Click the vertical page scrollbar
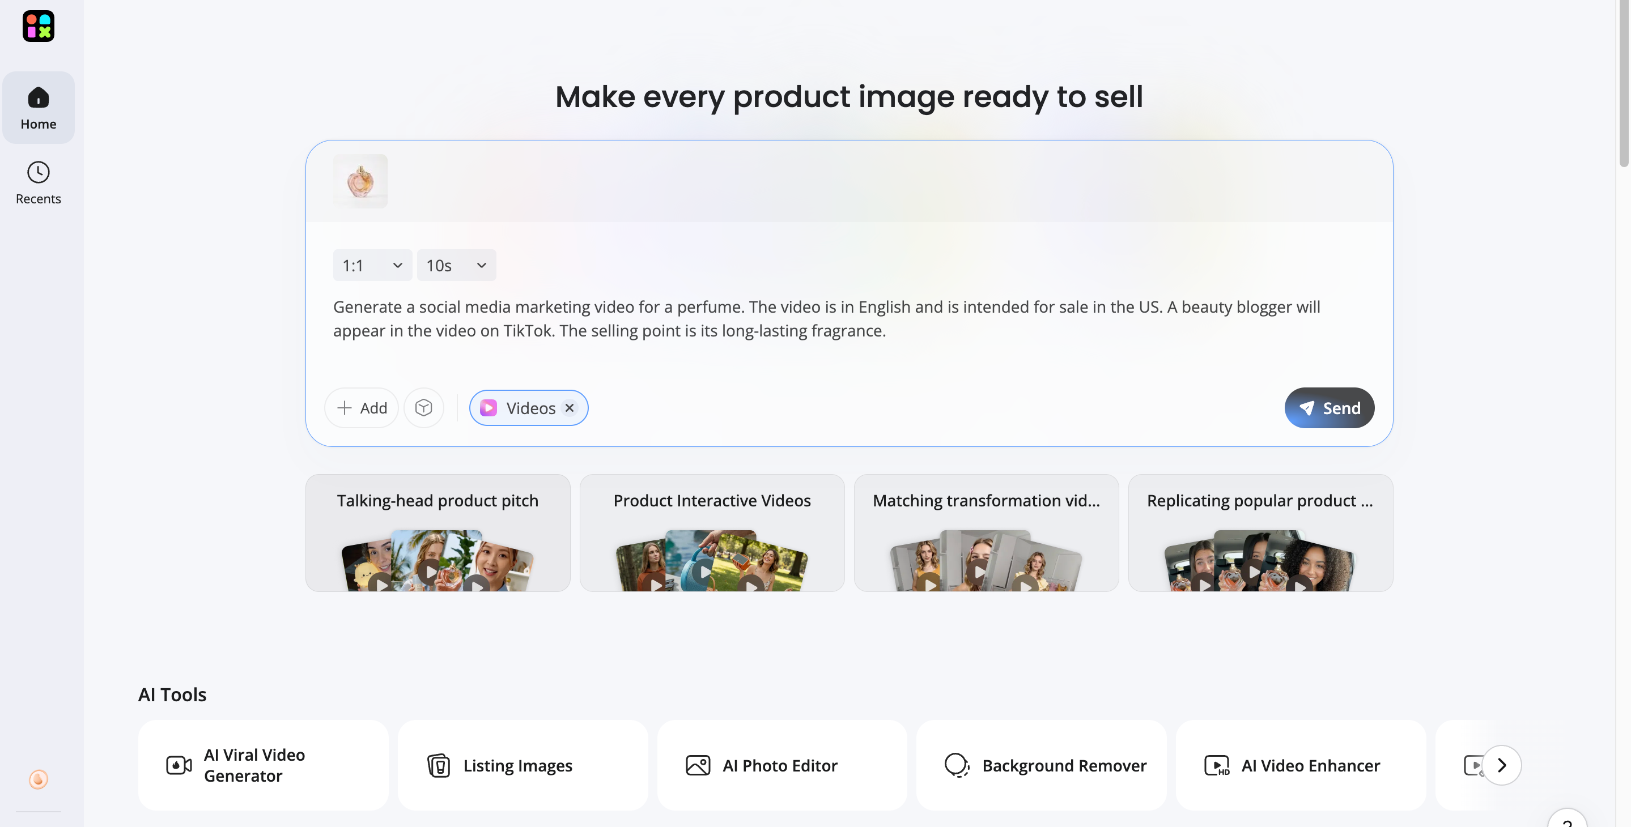1631x827 pixels. point(1624,83)
